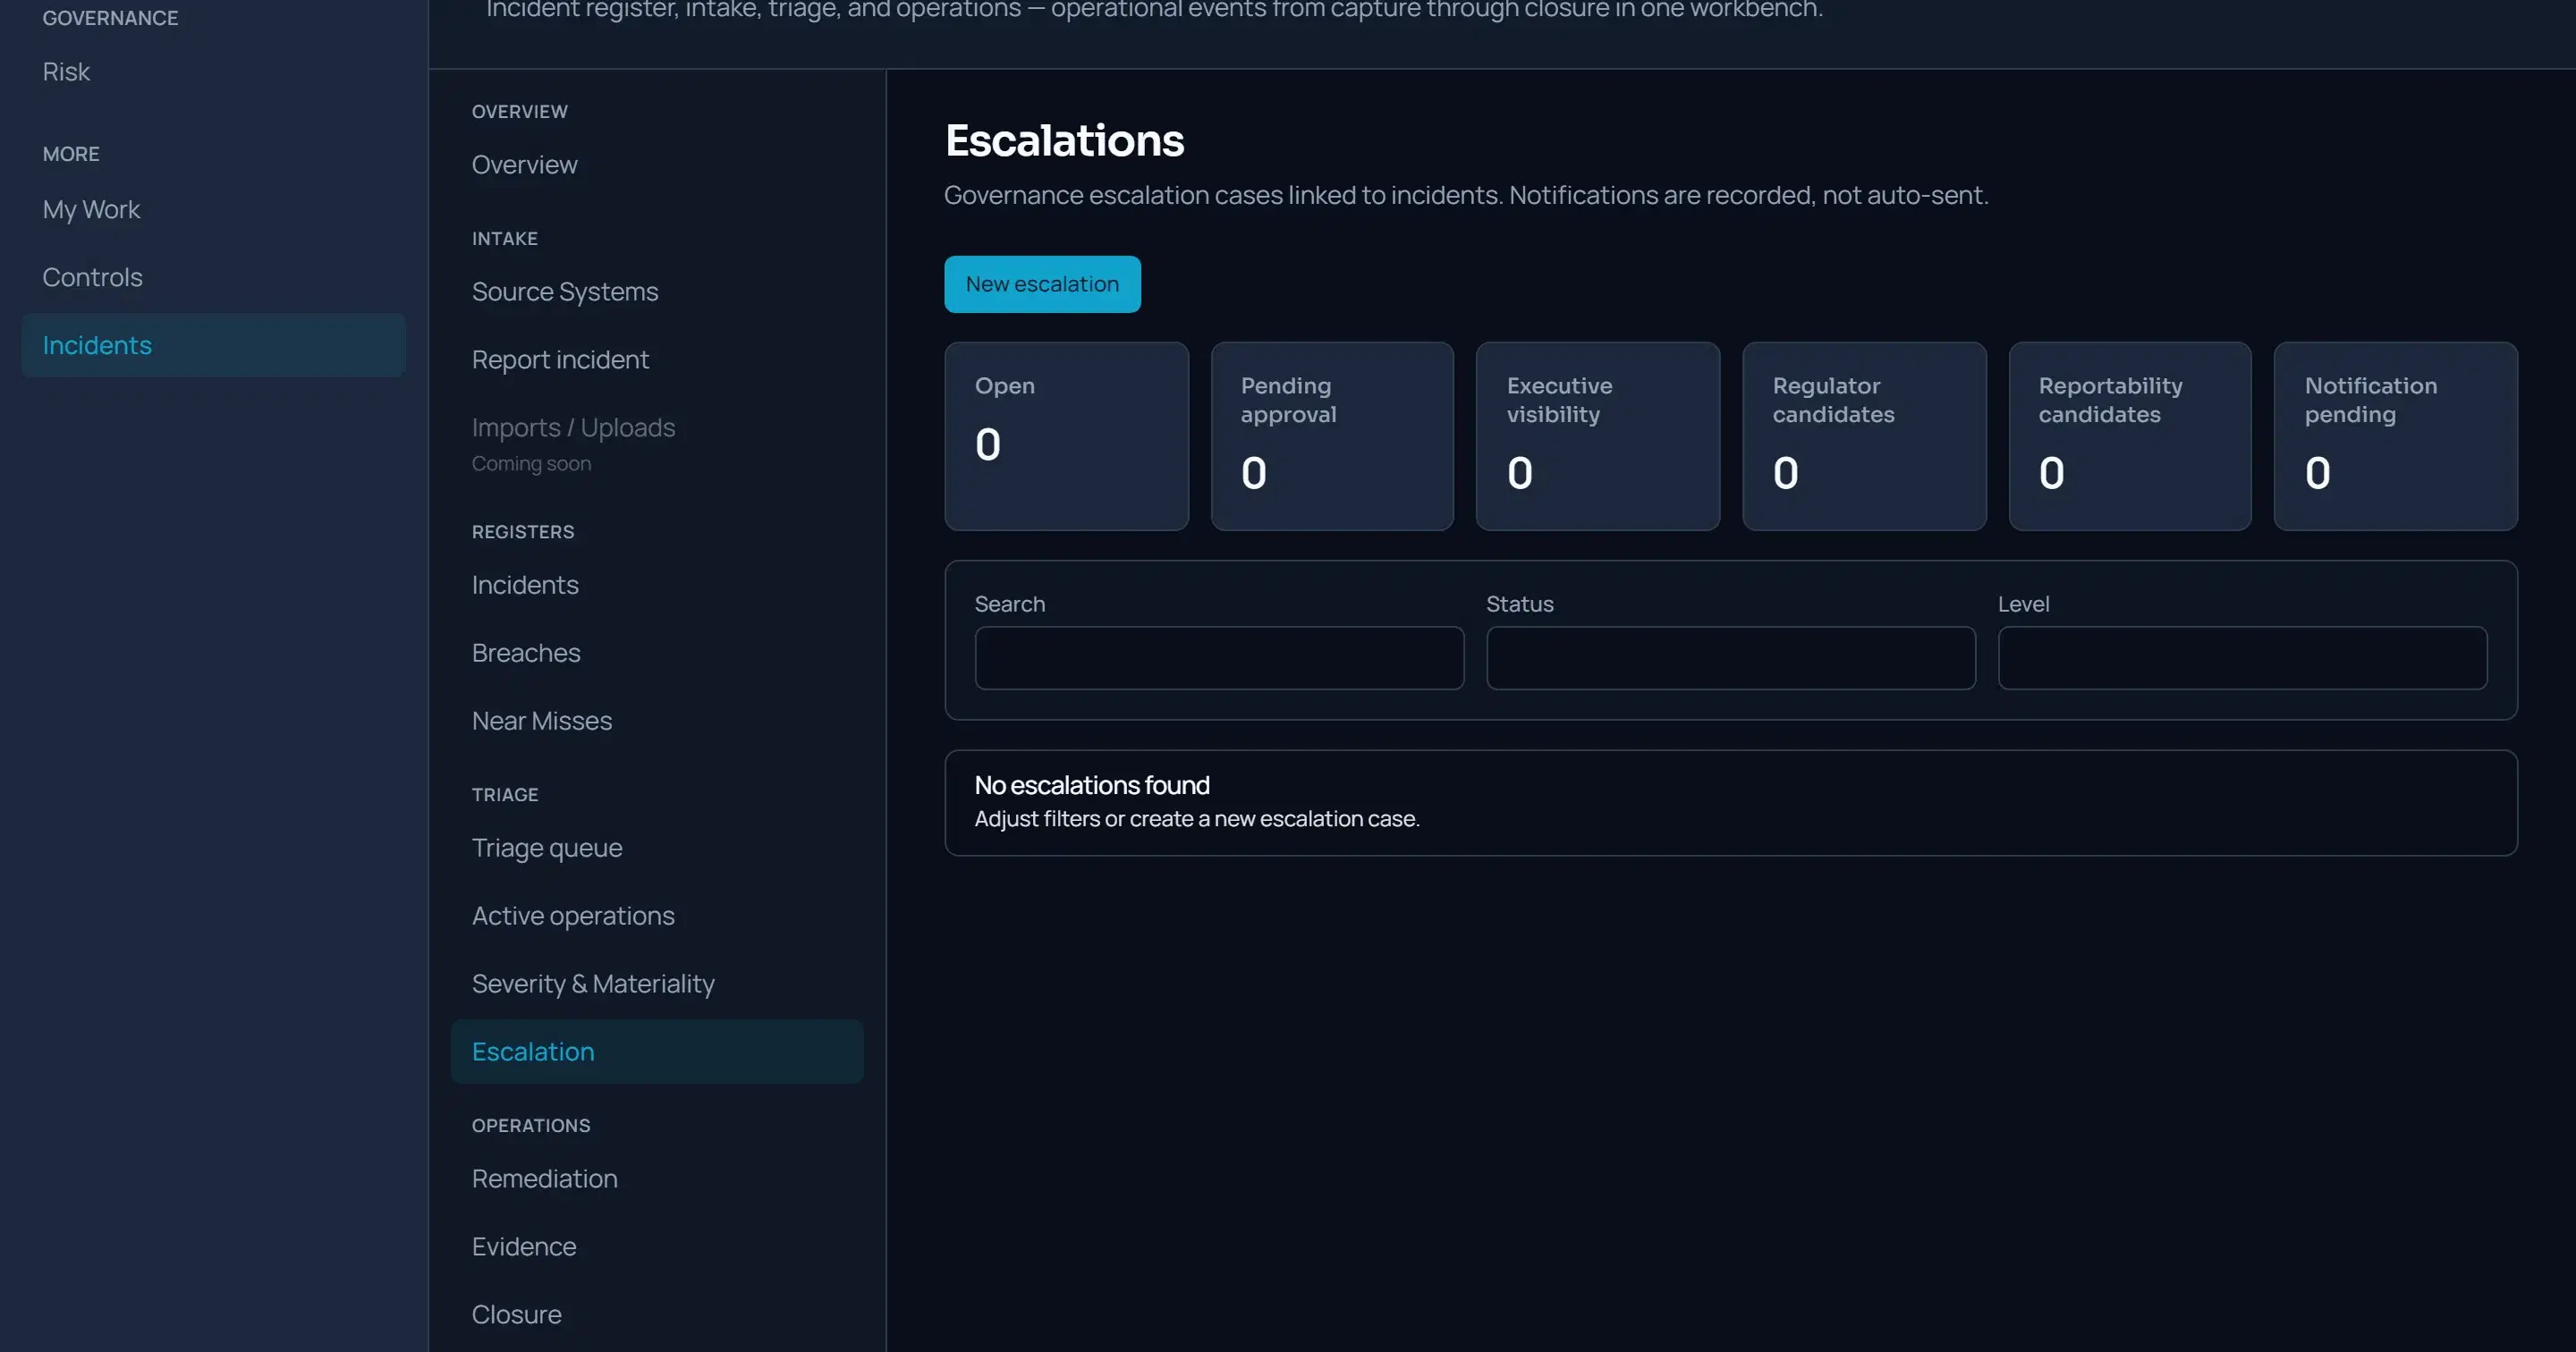Click 'Adjust filters or create a new escalation case.'

point(1197,818)
